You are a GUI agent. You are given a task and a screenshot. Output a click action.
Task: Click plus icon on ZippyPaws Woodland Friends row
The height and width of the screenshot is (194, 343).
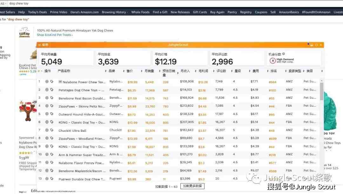click(x=47, y=138)
